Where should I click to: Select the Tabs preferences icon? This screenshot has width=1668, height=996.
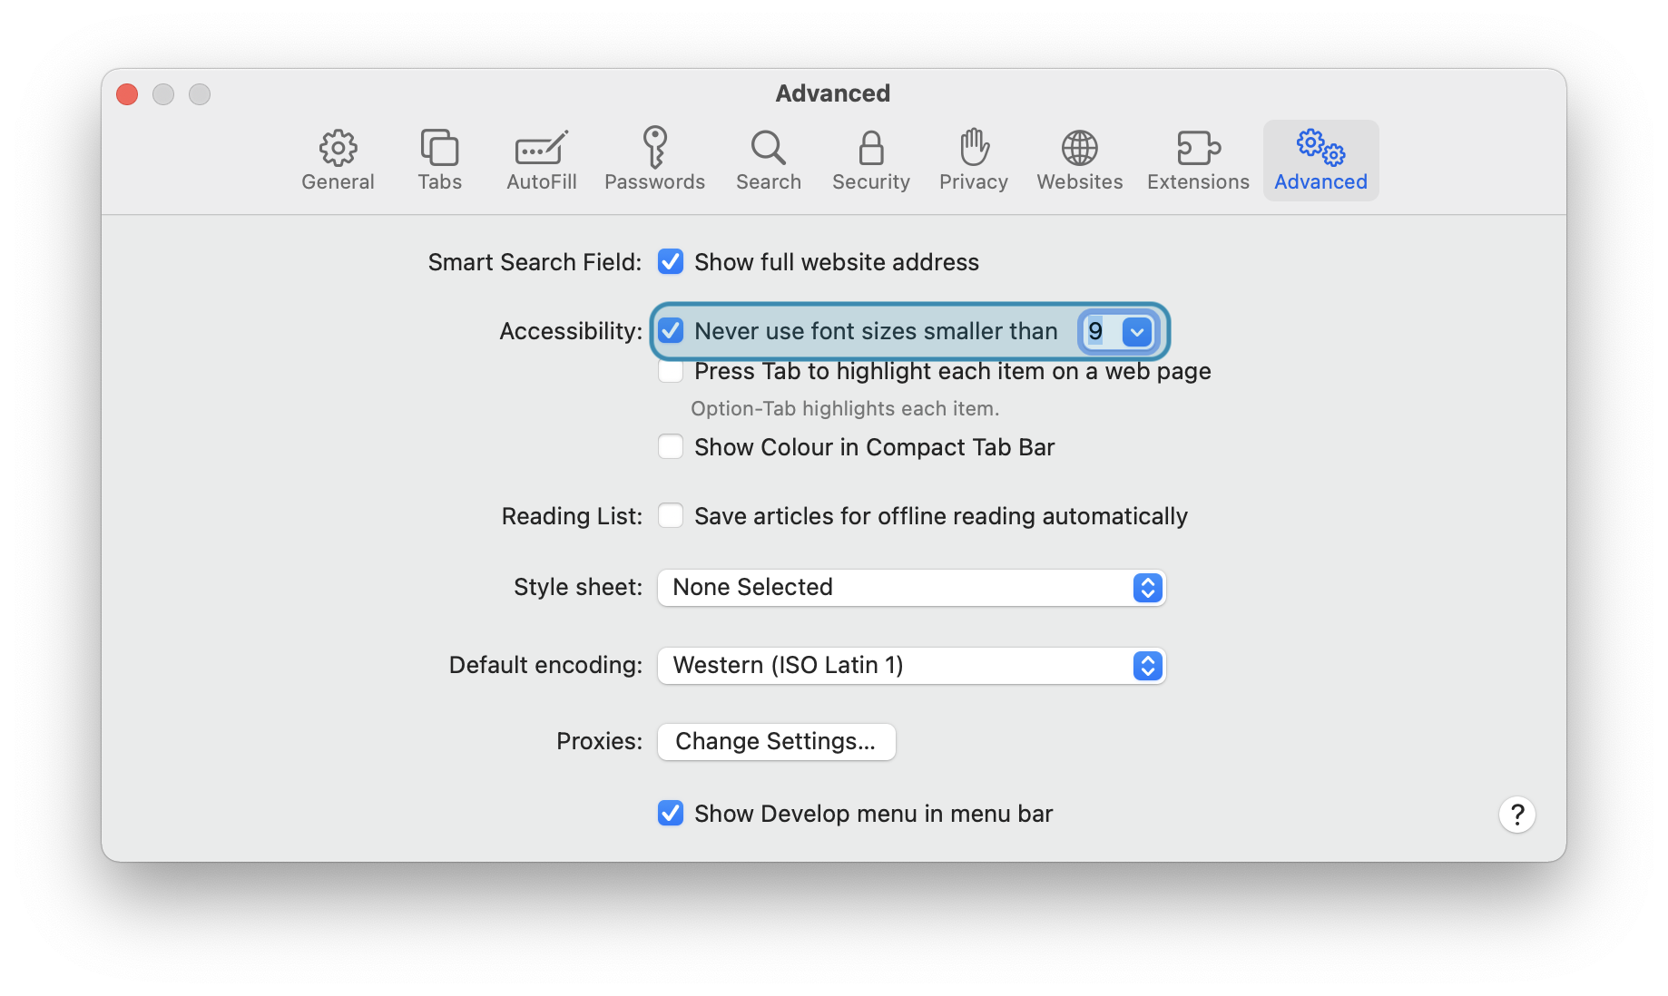click(439, 160)
